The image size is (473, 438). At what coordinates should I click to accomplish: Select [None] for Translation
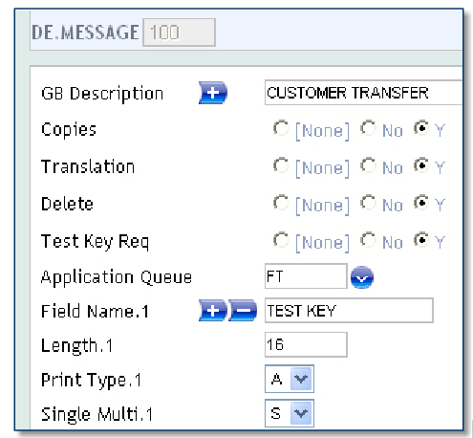pyautogui.click(x=281, y=165)
